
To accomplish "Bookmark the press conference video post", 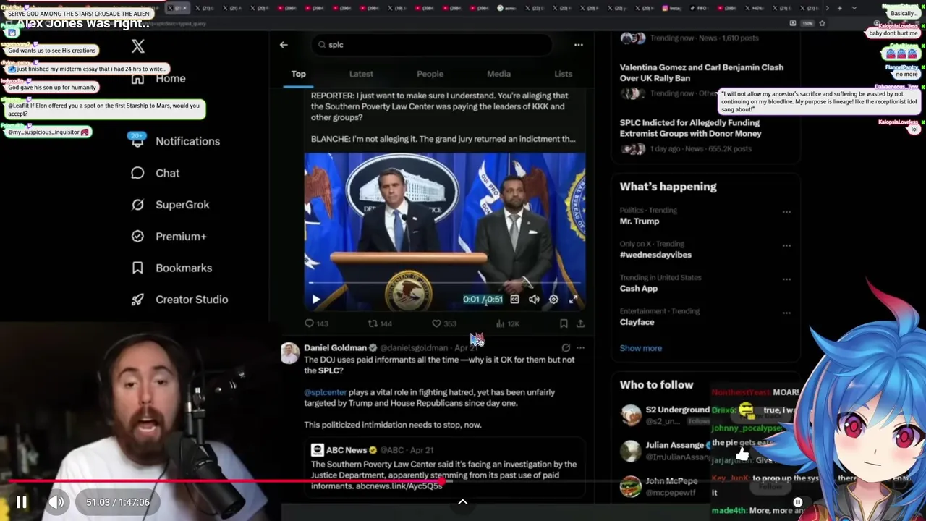I will pyautogui.click(x=564, y=323).
